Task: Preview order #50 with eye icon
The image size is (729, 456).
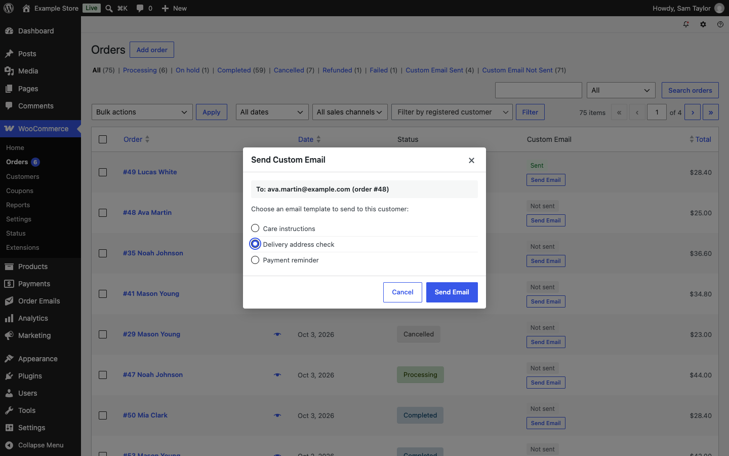Action: coord(277,415)
